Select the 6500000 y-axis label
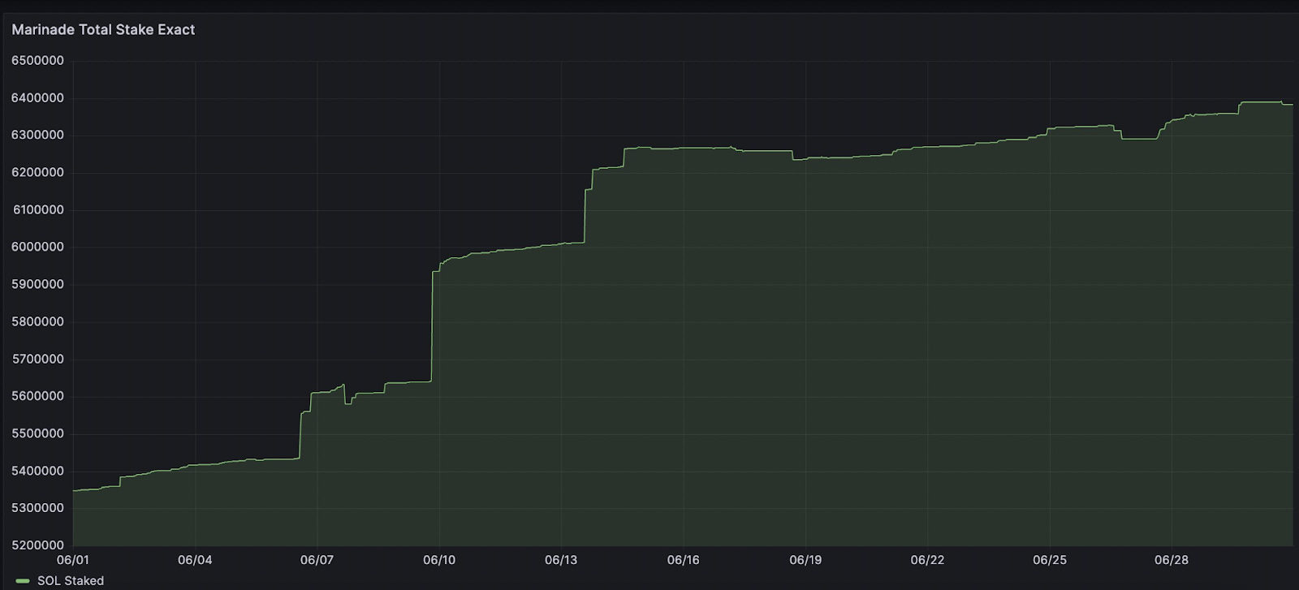Viewport: 1299px width, 590px height. [37, 61]
